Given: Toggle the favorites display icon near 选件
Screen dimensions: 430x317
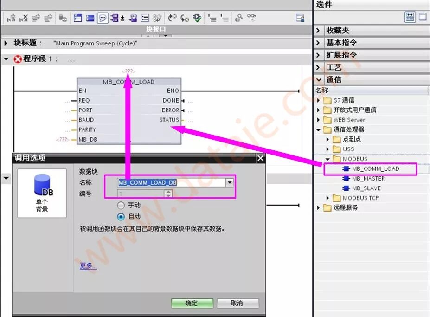Looking at the screenshot, I should tap(410, 17).
